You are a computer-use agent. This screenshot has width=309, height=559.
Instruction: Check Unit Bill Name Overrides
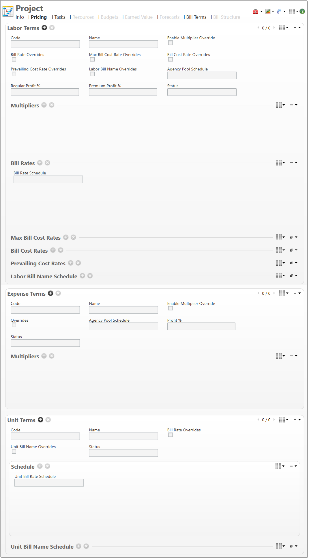coord(14,452)
